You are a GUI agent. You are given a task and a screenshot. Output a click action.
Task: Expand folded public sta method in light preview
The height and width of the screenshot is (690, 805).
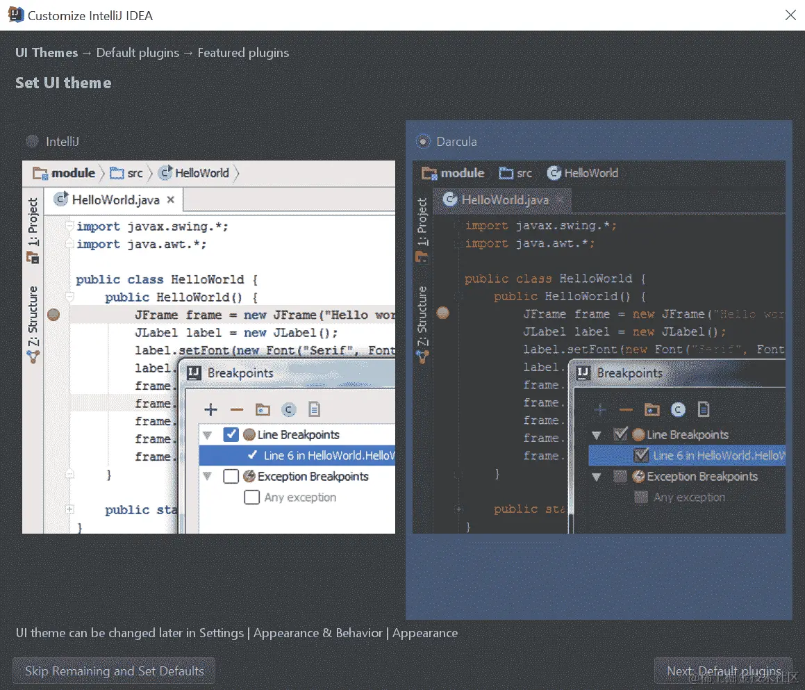pos(69,509)
